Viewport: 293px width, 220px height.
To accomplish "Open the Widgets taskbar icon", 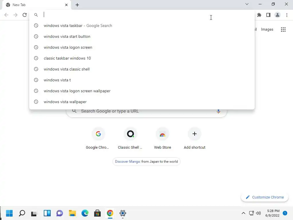I will (x=47, y=213).
